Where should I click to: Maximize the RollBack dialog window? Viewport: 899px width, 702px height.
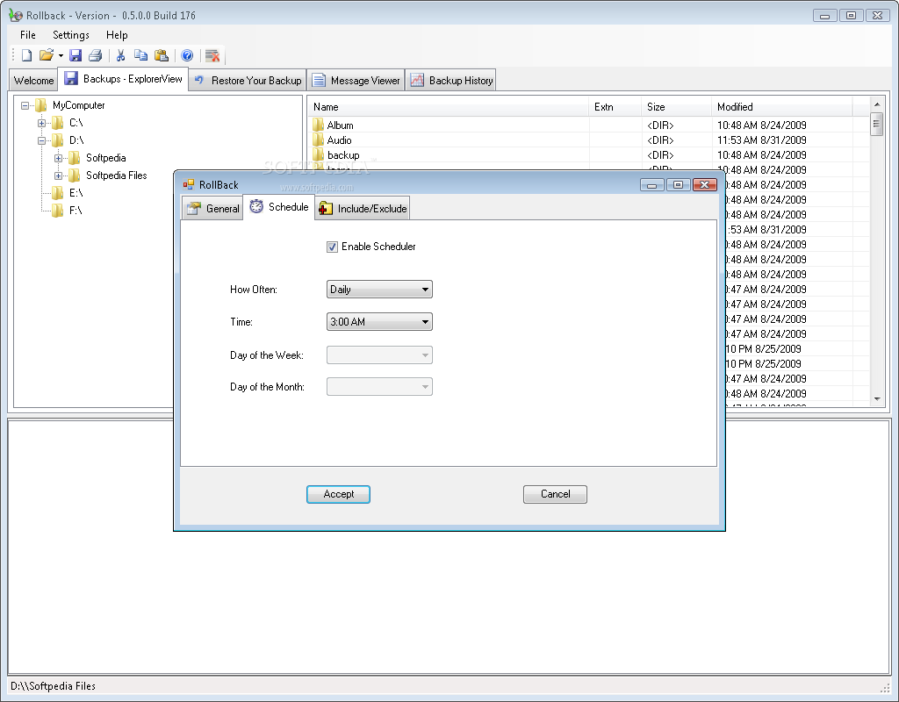click(679, 184)
